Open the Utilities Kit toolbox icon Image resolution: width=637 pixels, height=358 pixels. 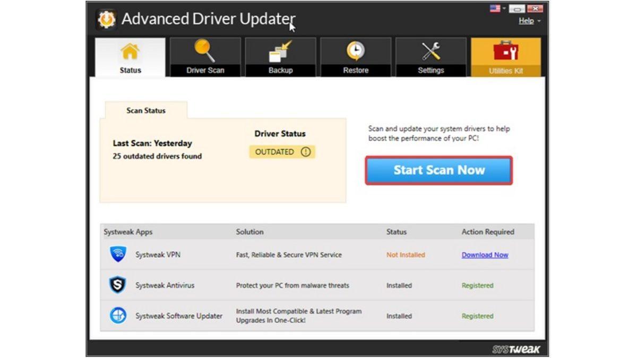pyautogui.click(x=505, y=52)
